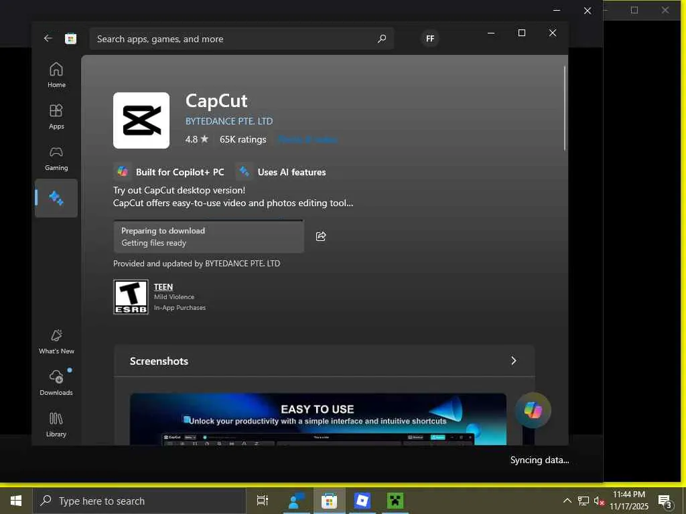
Task: Open Home in the Store sidebar
Action: coord(56,75)
